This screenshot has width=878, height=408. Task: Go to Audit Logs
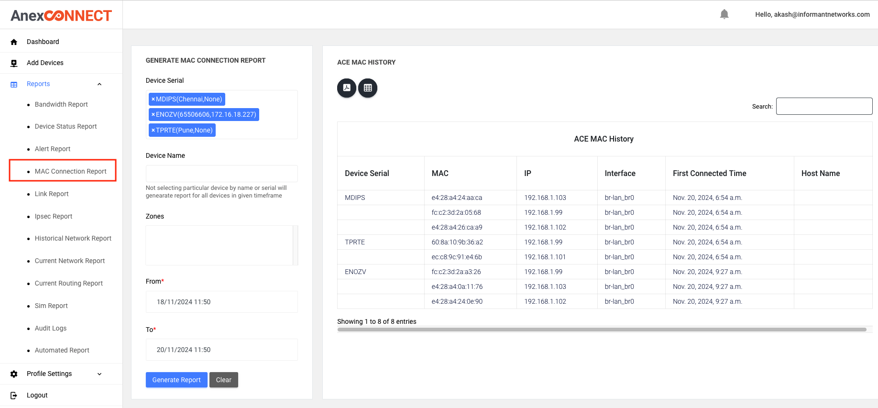[x=51, y=328]
